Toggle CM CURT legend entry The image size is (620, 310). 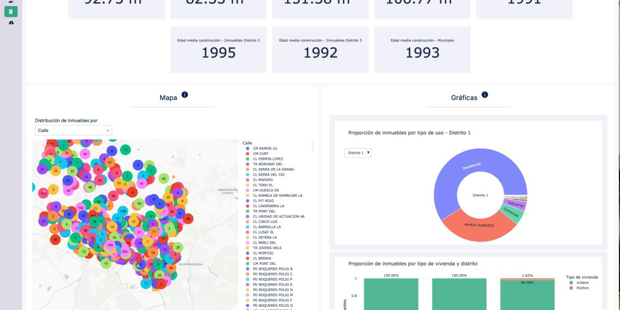pyautogui.click(x=261, y=153)
